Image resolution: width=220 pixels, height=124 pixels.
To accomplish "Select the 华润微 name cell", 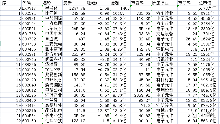I will [x=52, y=65].
